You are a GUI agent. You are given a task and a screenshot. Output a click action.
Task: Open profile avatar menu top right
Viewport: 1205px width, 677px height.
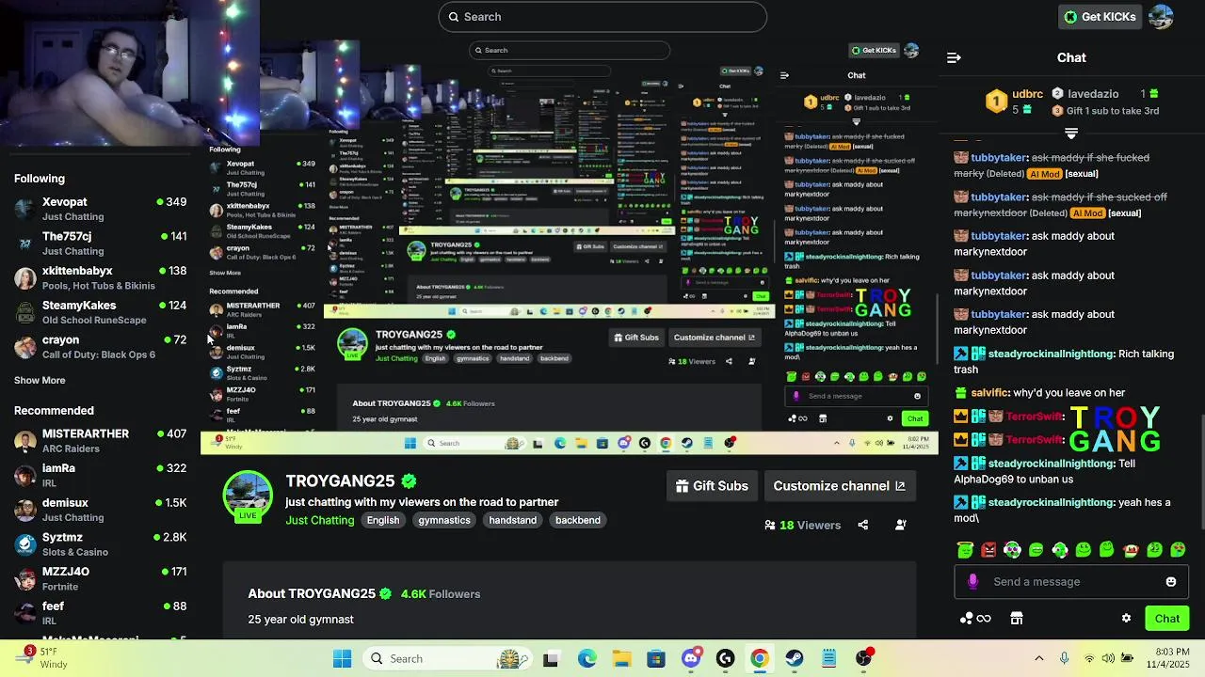tap(1162, 17)
